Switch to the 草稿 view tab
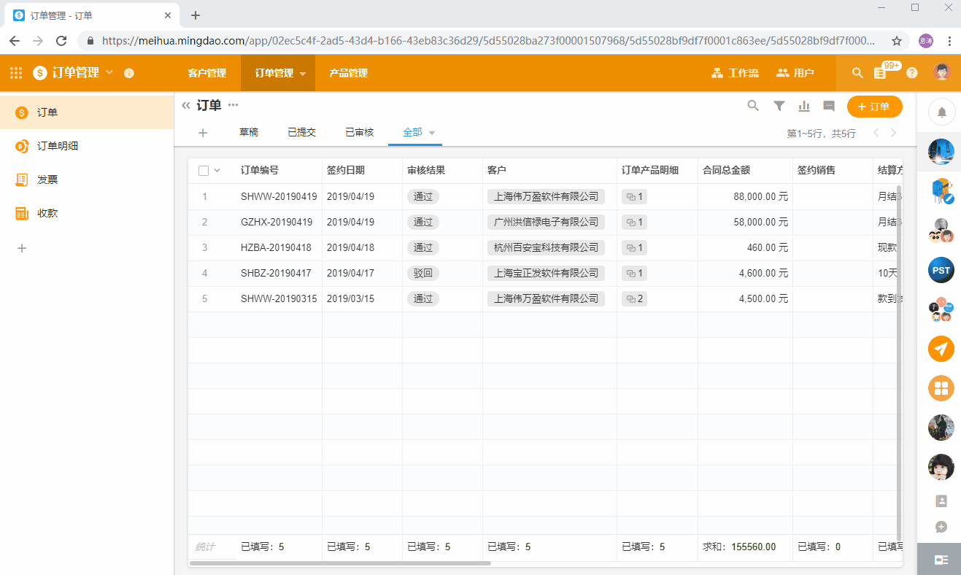This screenshot has height=575, width=961. (249, 132)
